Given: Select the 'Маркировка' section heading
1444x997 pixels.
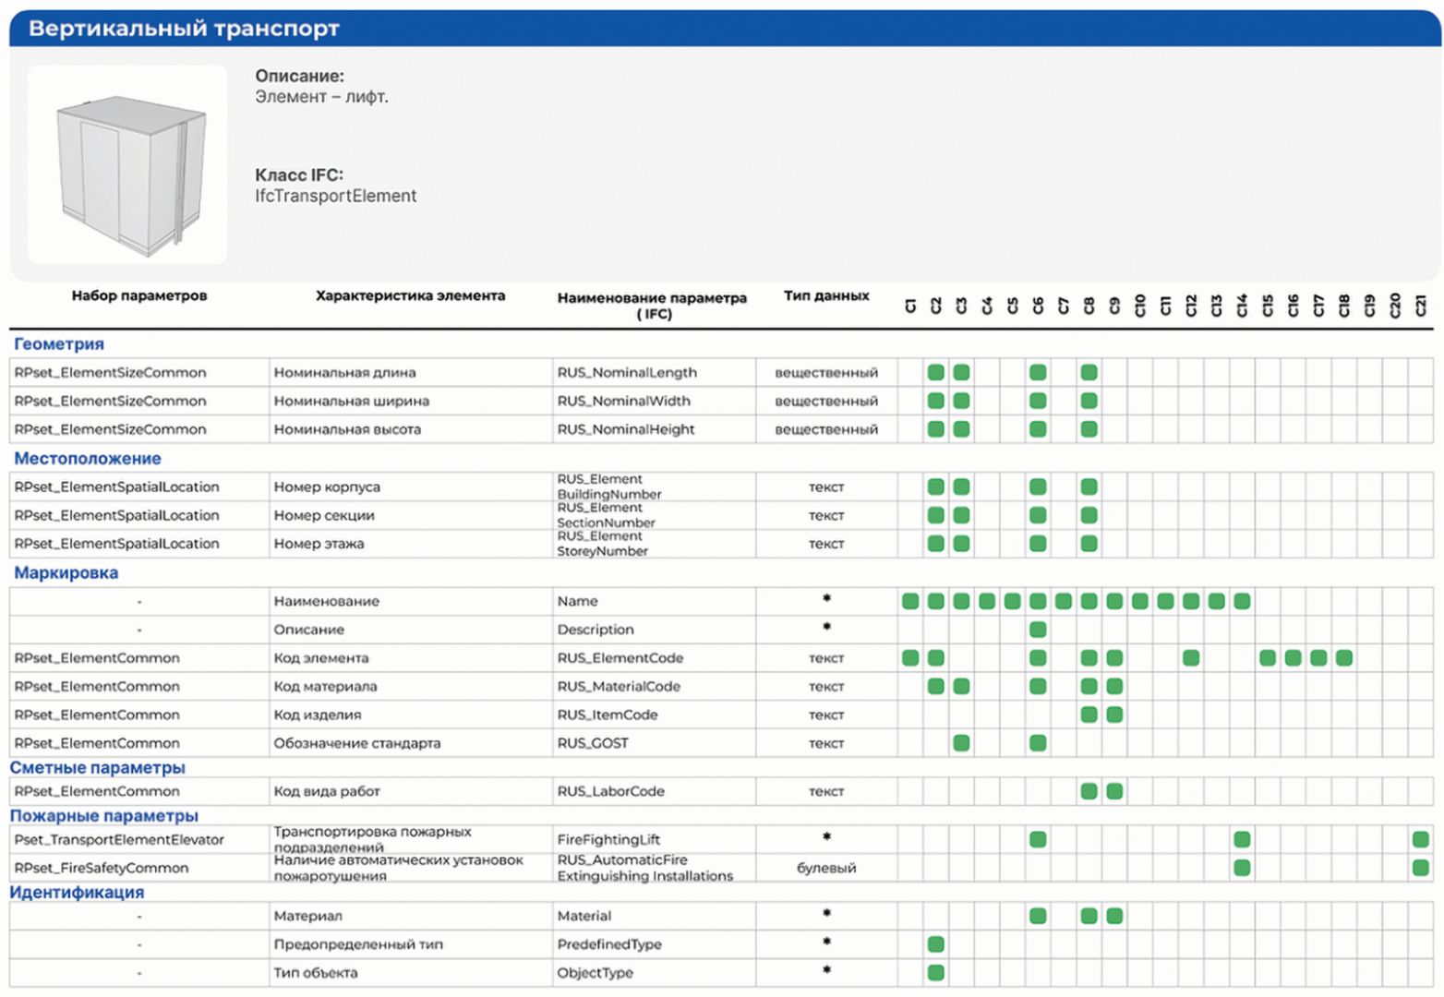Looking at the screenshot, I should (x=66, y=572).
